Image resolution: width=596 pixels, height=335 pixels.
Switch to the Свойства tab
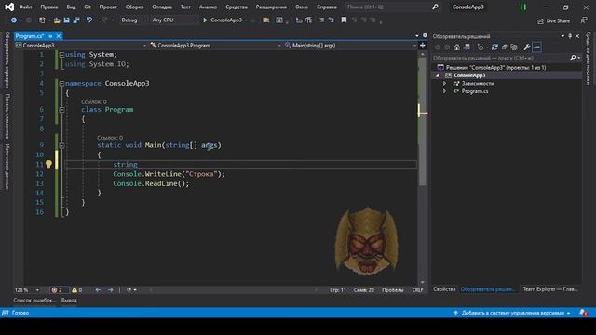[x=444, y=289]
